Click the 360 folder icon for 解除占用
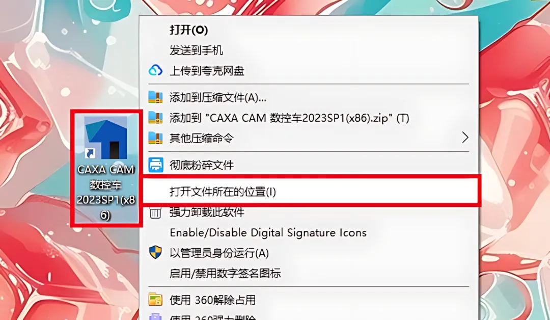The image size is (550, 320). pos(155,300)
